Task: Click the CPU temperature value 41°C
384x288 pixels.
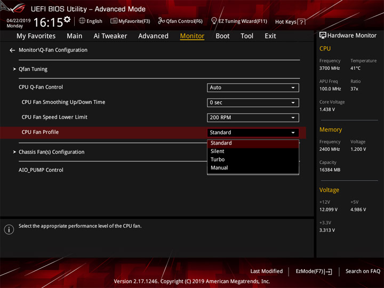Action: click(x=355, y=68)
